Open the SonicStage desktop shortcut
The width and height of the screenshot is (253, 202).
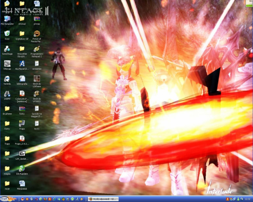7,49
